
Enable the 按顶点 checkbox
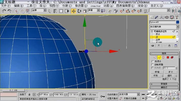click(x=153, y=61)
